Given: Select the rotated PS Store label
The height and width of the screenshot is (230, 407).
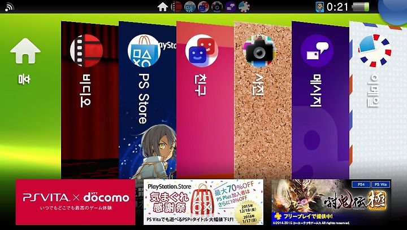Looking at the screenshot, I should [144, 99].
